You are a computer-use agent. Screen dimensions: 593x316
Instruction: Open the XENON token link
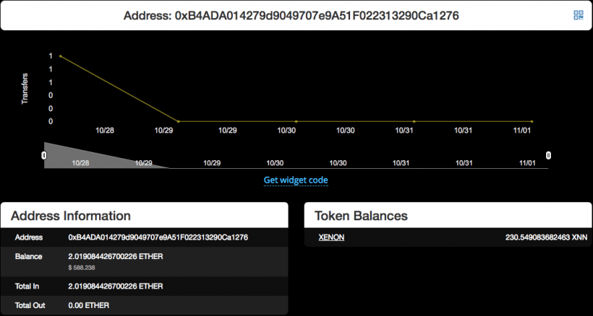[x=331, y=237]
